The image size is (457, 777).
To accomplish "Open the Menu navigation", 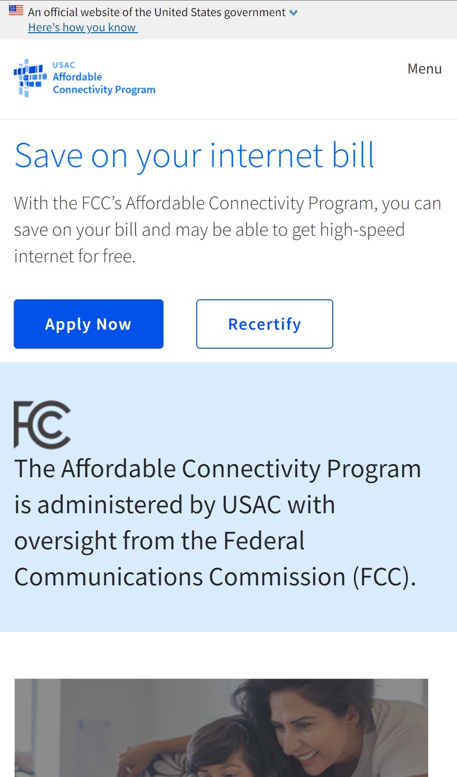I will [x=424, y=69].
